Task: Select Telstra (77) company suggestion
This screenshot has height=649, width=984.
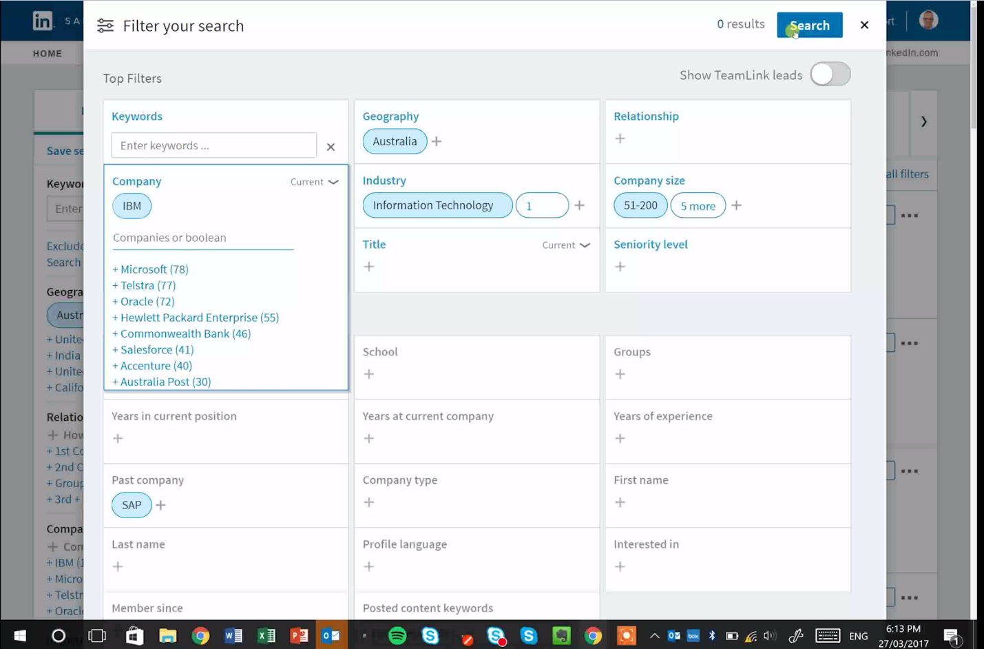Action: (x=145, y=285)
